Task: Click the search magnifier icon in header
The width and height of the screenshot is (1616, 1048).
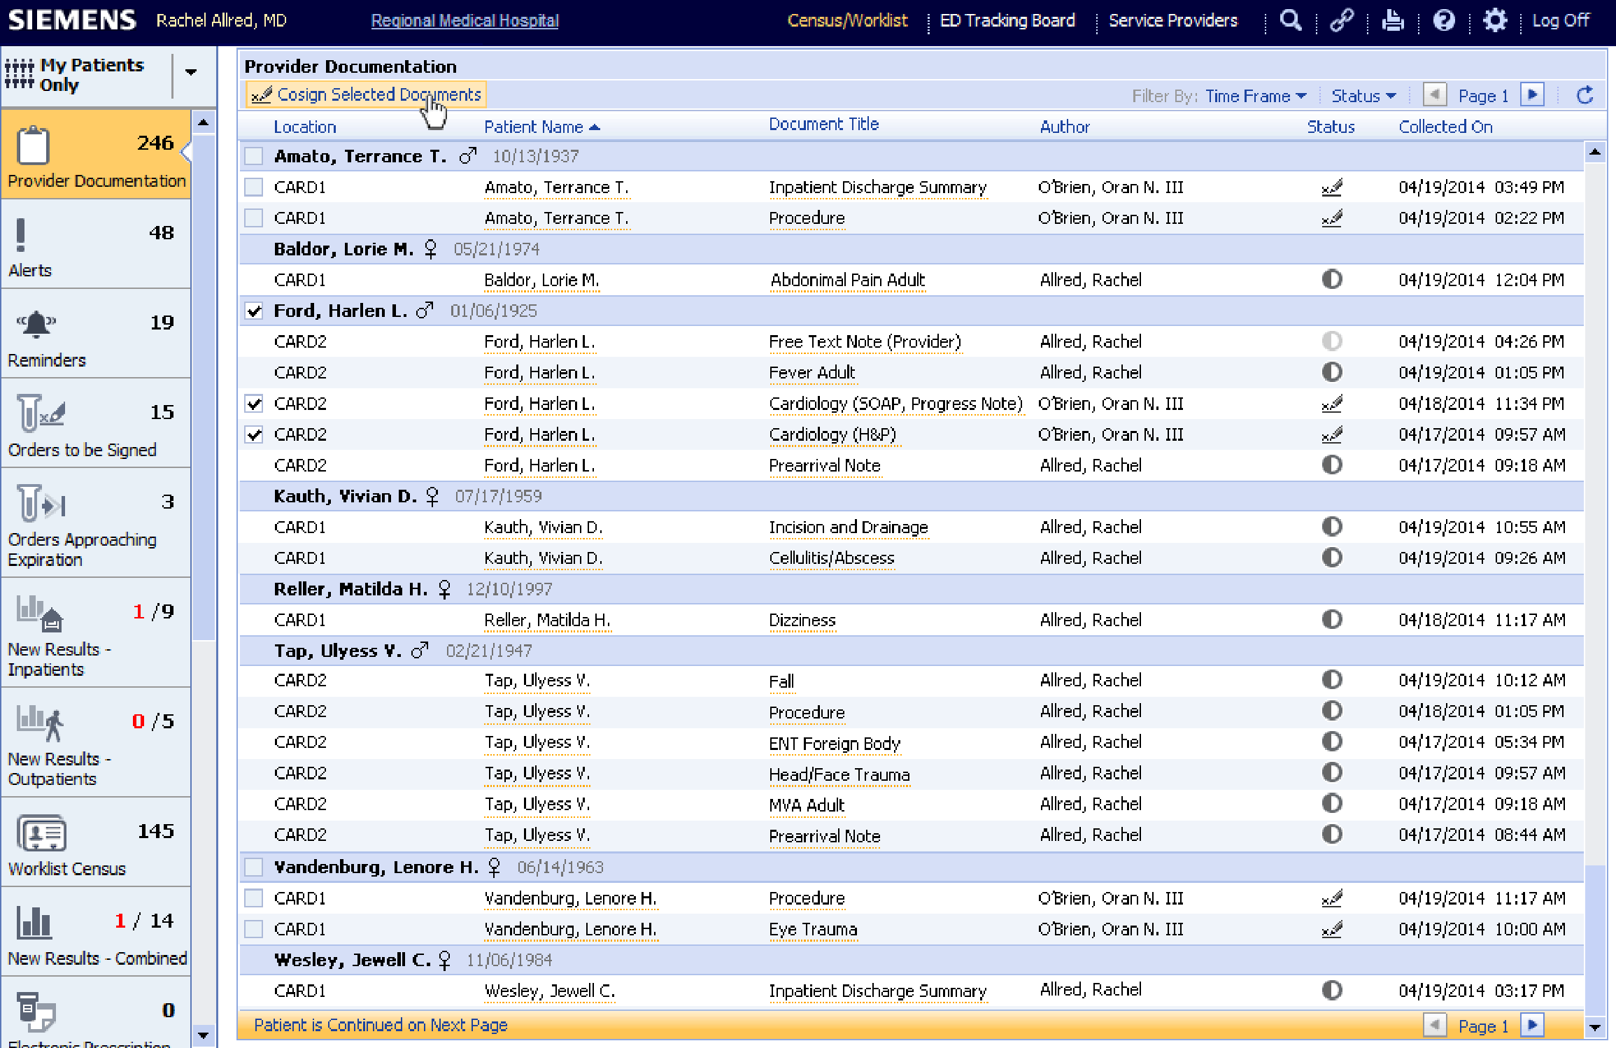Action: 1290,20
